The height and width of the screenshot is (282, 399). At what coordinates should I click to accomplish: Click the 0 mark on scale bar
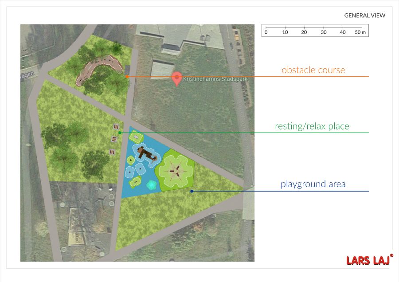tap(266, 33)
